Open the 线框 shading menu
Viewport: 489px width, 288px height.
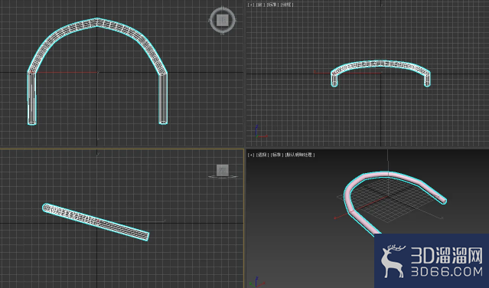tap(286, 5)
